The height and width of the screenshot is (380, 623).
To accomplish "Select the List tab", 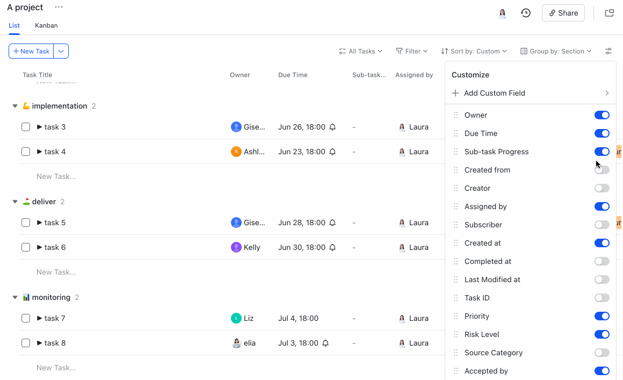I will coord(14,25).
